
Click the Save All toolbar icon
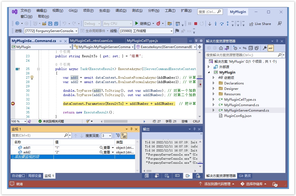tap(56, 24)
